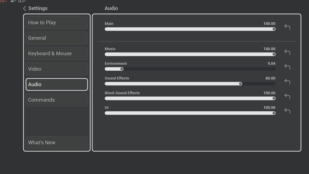Viewport: 309px width, 174px height.
Task: Click the Sound Effects slider handle
Action: pyautogui.click(x=241, y=84)
